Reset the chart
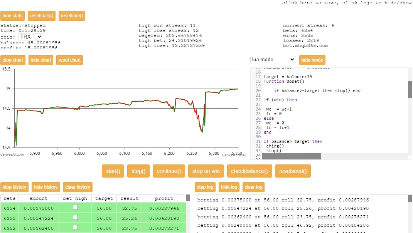 point(69,60)
